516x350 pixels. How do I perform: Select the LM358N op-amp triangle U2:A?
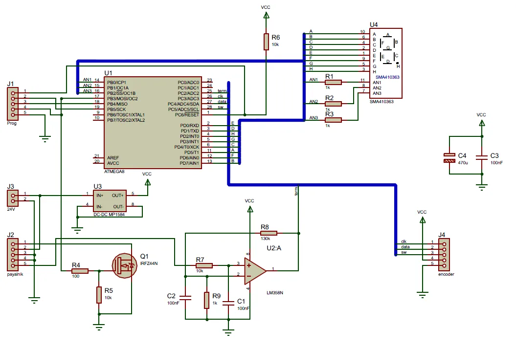(x=255, y=270)
